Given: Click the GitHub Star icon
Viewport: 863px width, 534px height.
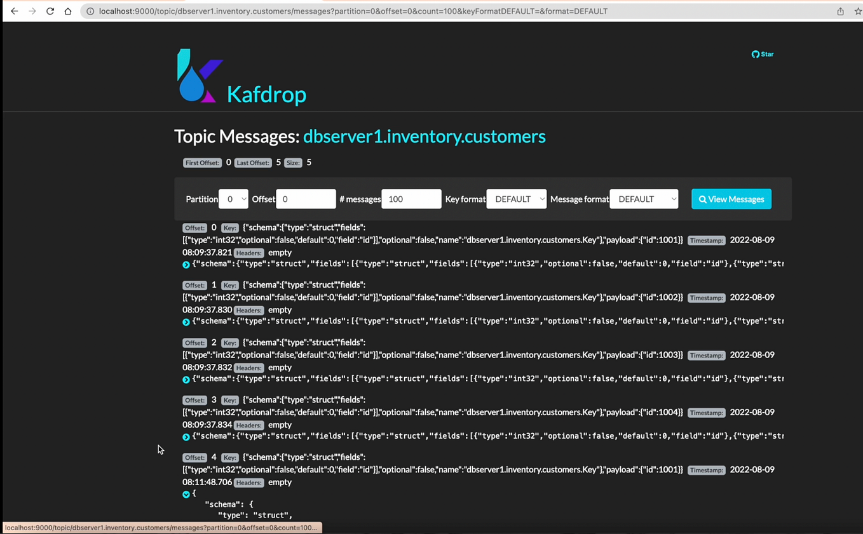Looking at the screenshot, I should [x=756, y=54].
